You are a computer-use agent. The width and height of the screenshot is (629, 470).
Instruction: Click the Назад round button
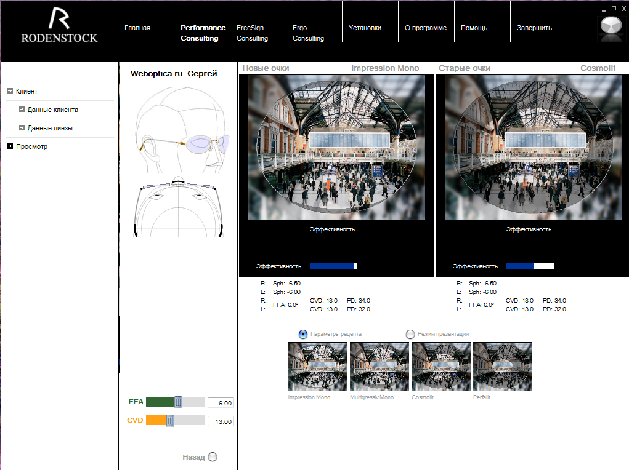213,457
